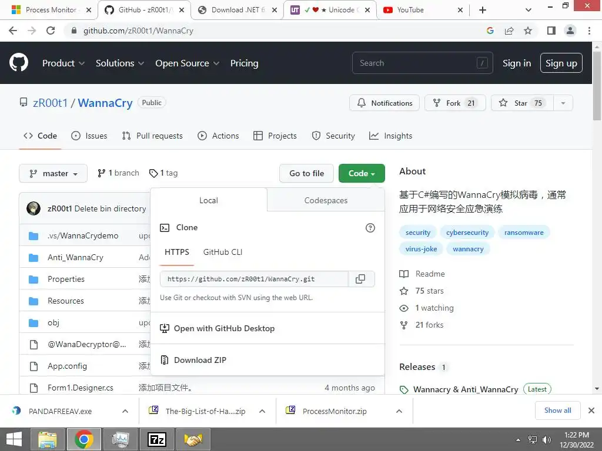602x451 pixels.
Task: Expand the Product menu
Action: (x=63, y=63)
